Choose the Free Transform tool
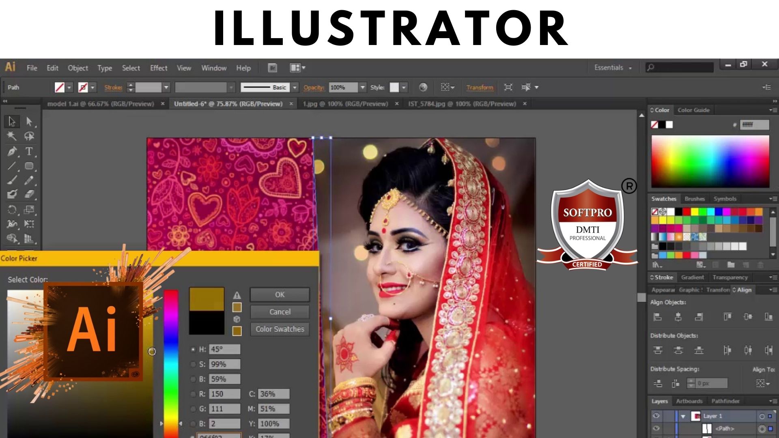The width and height of the screenshot is (779, 438). point(29,224)
